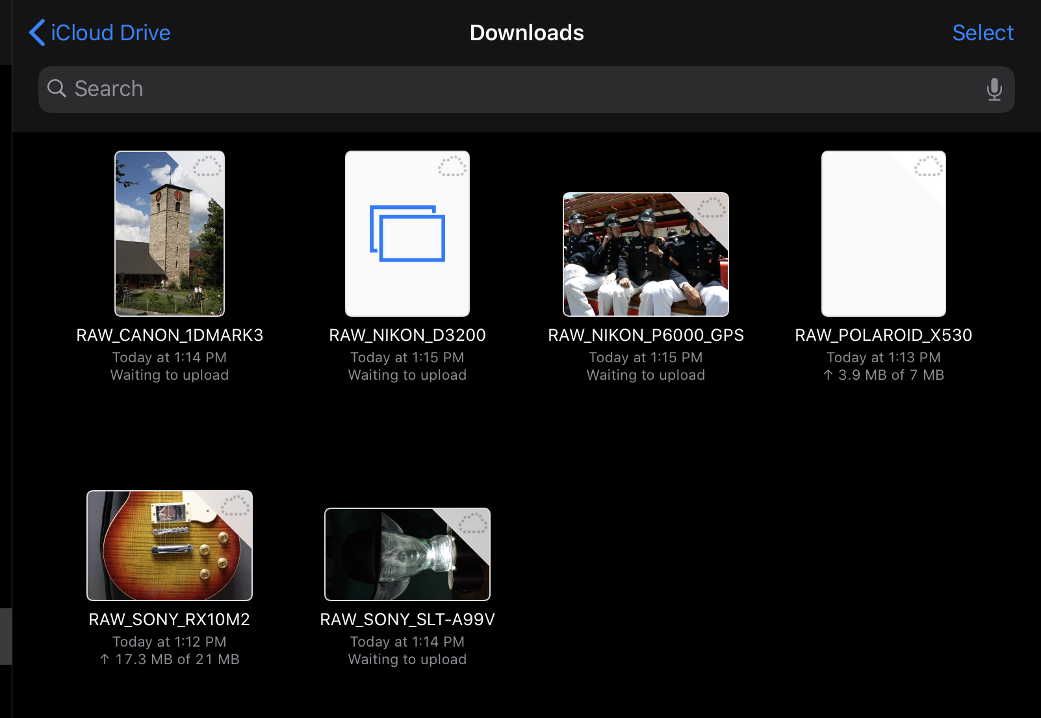This screenshot has width=1041, height=718.
Task: Tap cloud upload icon on RAW_POLAROID_X530
Action: (929, 167)
